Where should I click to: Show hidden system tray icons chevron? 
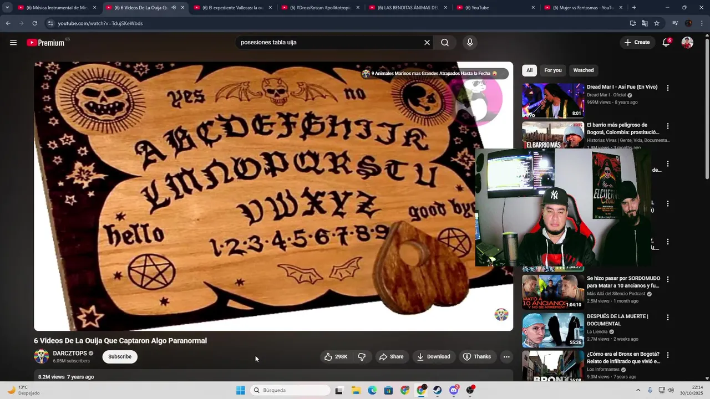638,390
